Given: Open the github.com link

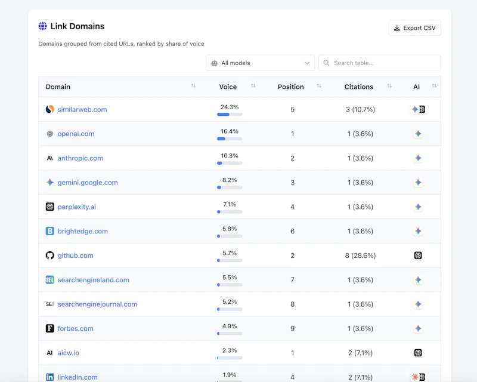Looking at the screenshot, I should click(x=76, y=255).
